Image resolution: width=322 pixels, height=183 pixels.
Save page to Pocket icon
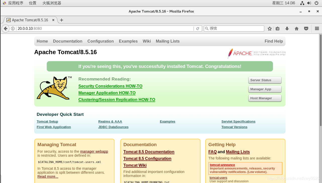click(x=306, y=29)
